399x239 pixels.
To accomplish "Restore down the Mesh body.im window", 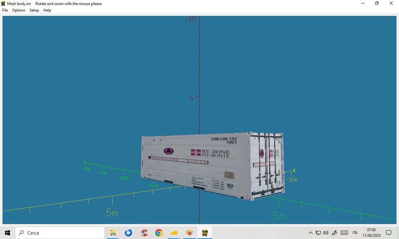I will click(x=377, y=3).
